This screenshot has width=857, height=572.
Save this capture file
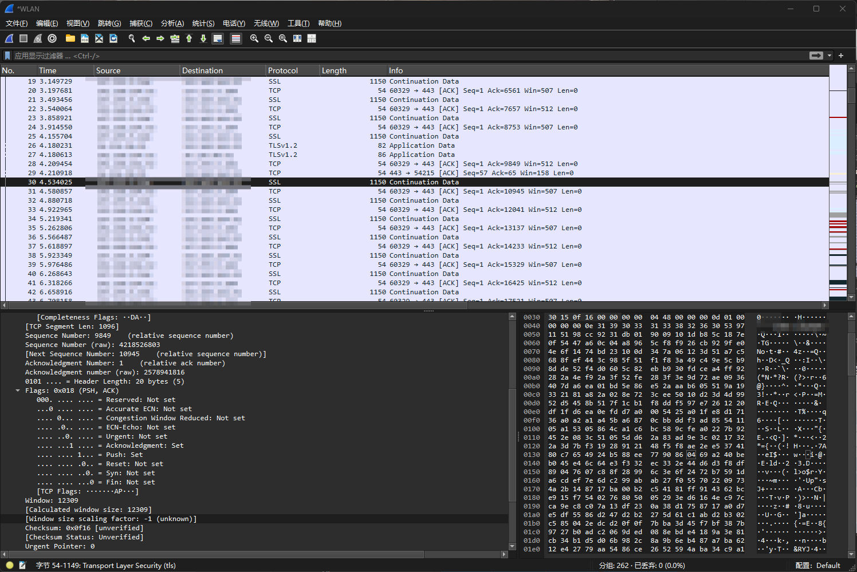pyautogui.click(x=85, y=38)
